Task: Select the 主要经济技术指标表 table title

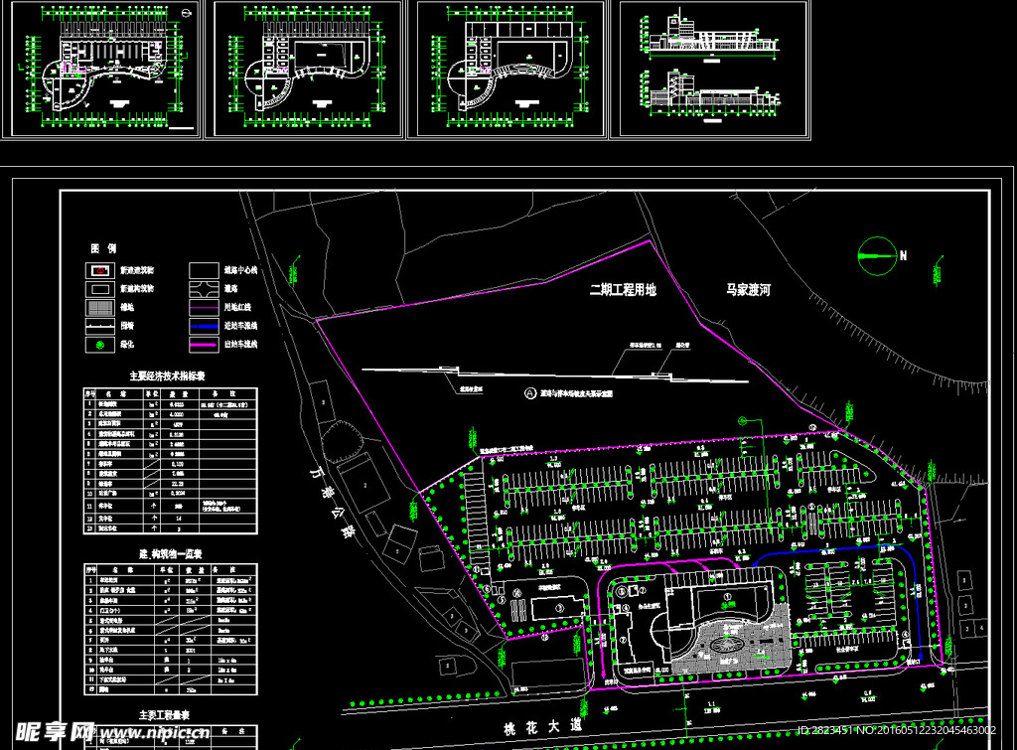Action: [x=167, y=376]
